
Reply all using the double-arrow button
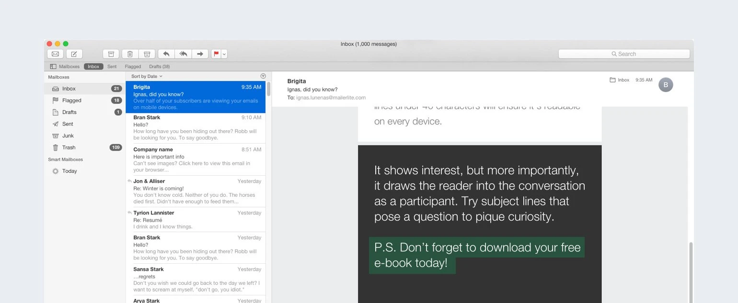[x=183, y=54]
